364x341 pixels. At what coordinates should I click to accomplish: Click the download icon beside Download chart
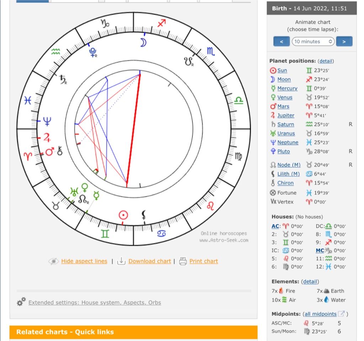pyautogui.click(x=121, y=261)
